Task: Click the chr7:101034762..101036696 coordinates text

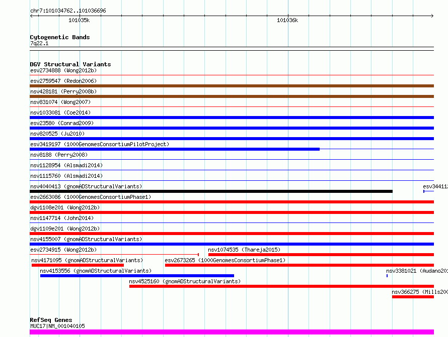Action: [x=68, y=11]
